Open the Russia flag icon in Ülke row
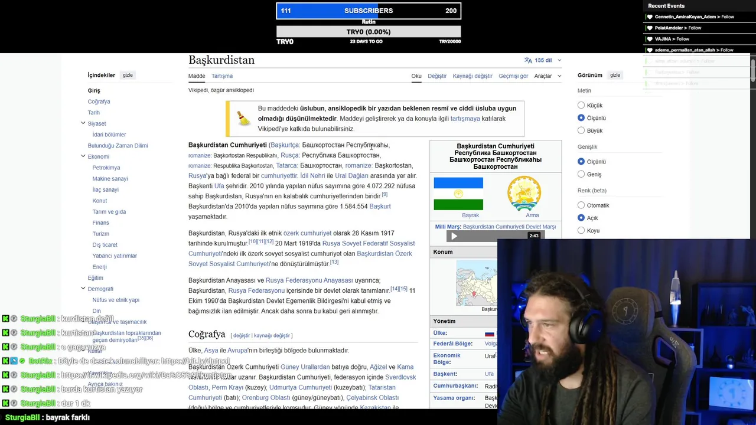 pos(490,334)
